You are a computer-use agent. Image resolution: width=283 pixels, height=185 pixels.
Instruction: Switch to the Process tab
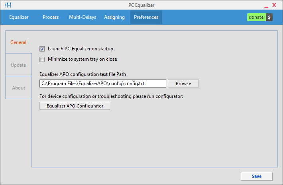[x=51, y=17]
